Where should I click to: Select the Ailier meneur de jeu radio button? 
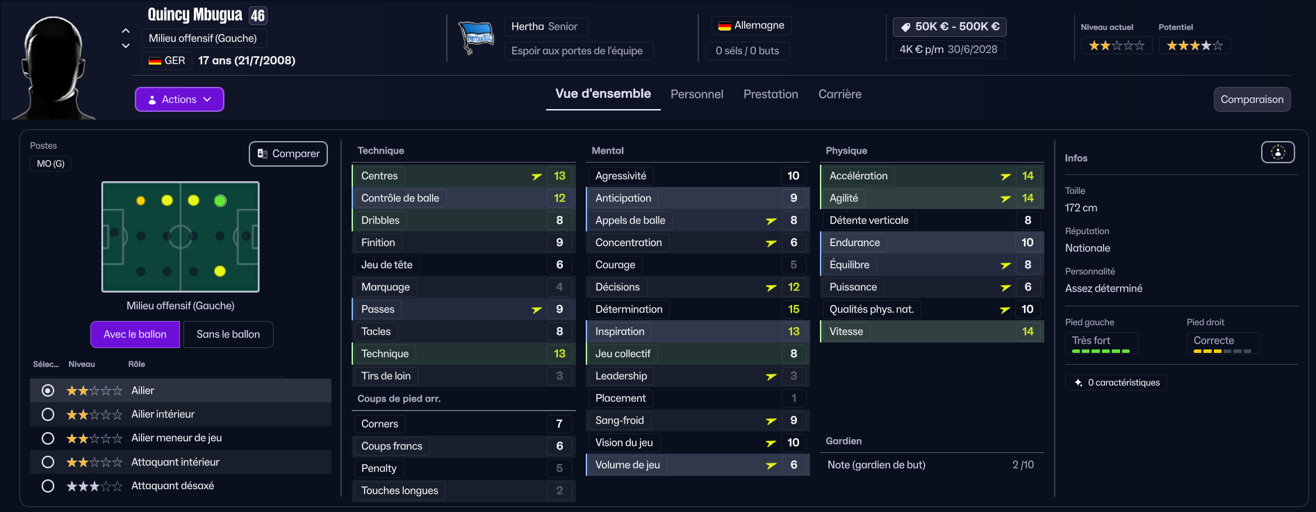[x=48, y=438]
